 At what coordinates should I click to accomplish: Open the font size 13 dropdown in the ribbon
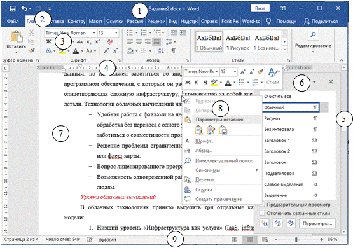click(x=116, y=33)
